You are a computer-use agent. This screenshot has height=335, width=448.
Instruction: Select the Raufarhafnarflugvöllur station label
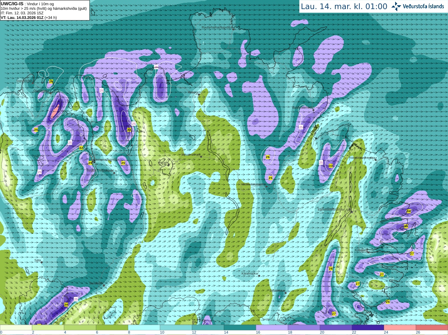tap(217, 27)
